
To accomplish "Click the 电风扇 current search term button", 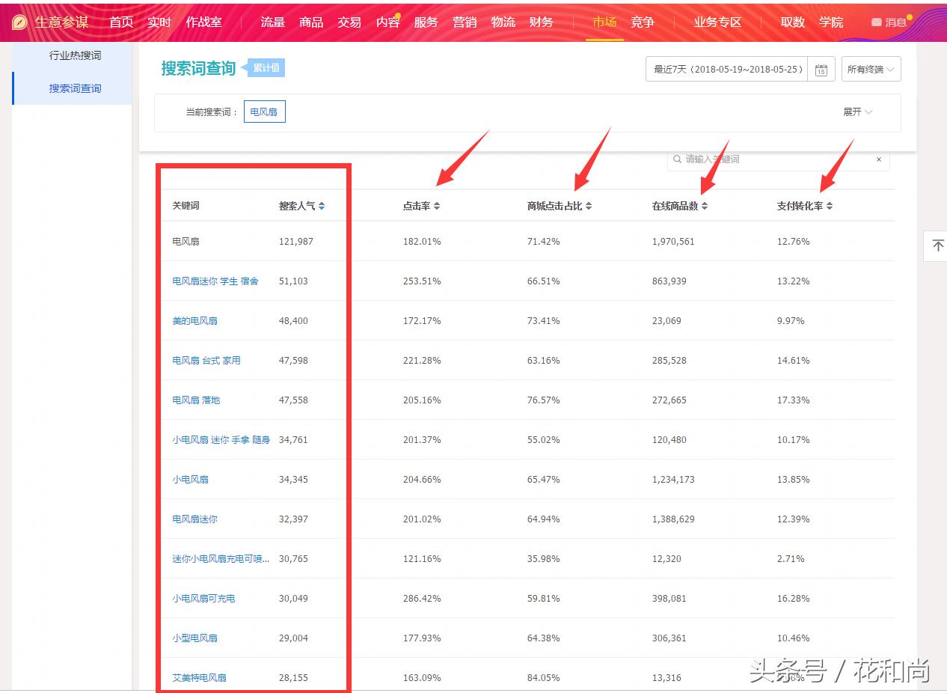I will [x=264, y=111].
